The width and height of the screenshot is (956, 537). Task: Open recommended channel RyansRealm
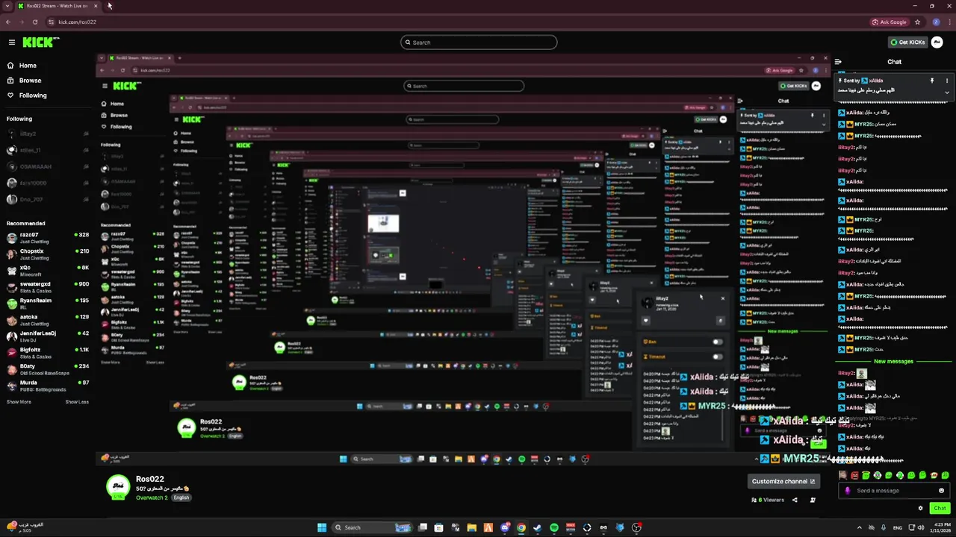(x=48, y=304)
